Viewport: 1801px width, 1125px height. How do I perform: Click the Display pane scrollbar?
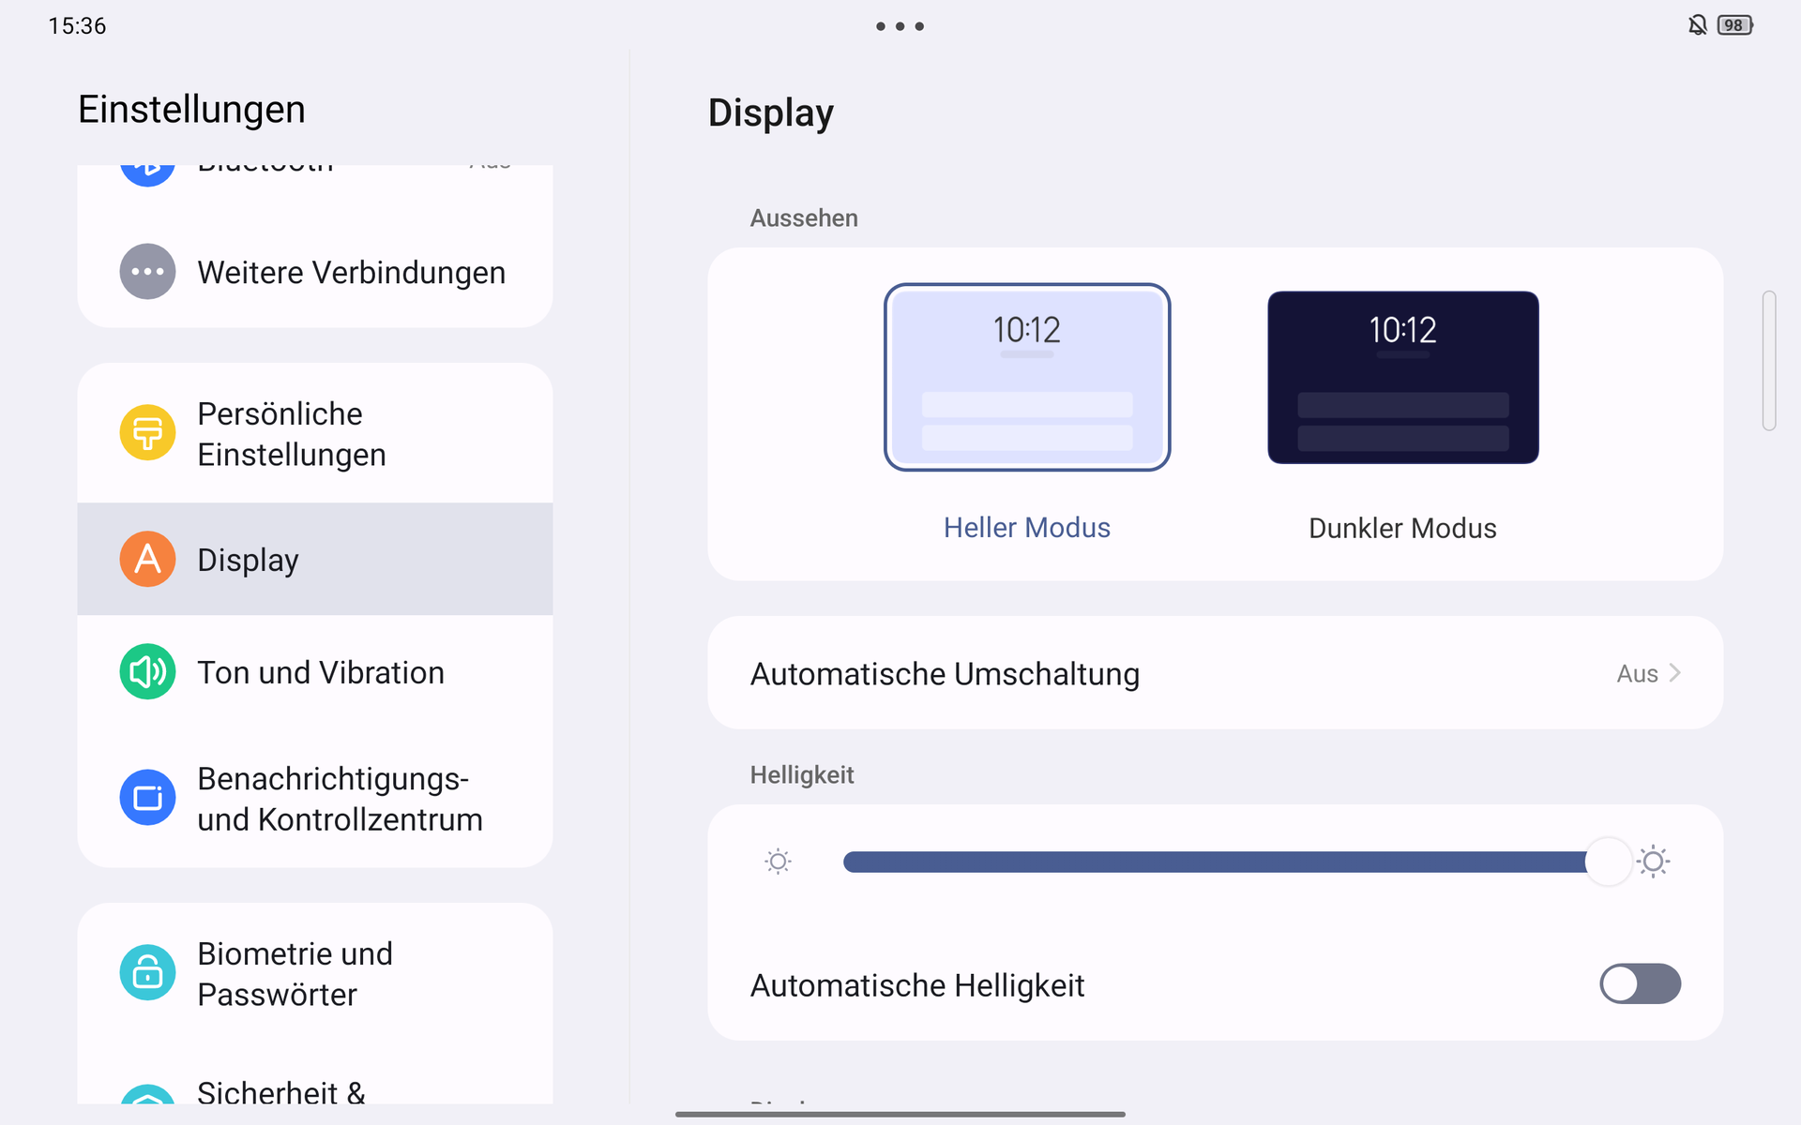click(1769, 361)
